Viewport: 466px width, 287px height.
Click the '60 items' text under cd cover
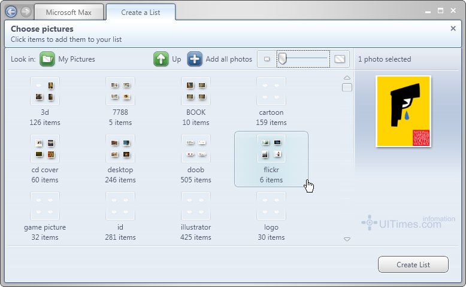point(45,180)
